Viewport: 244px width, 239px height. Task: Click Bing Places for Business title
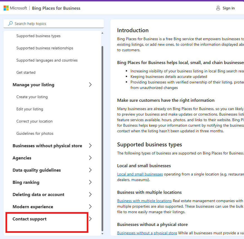point(56,8)
